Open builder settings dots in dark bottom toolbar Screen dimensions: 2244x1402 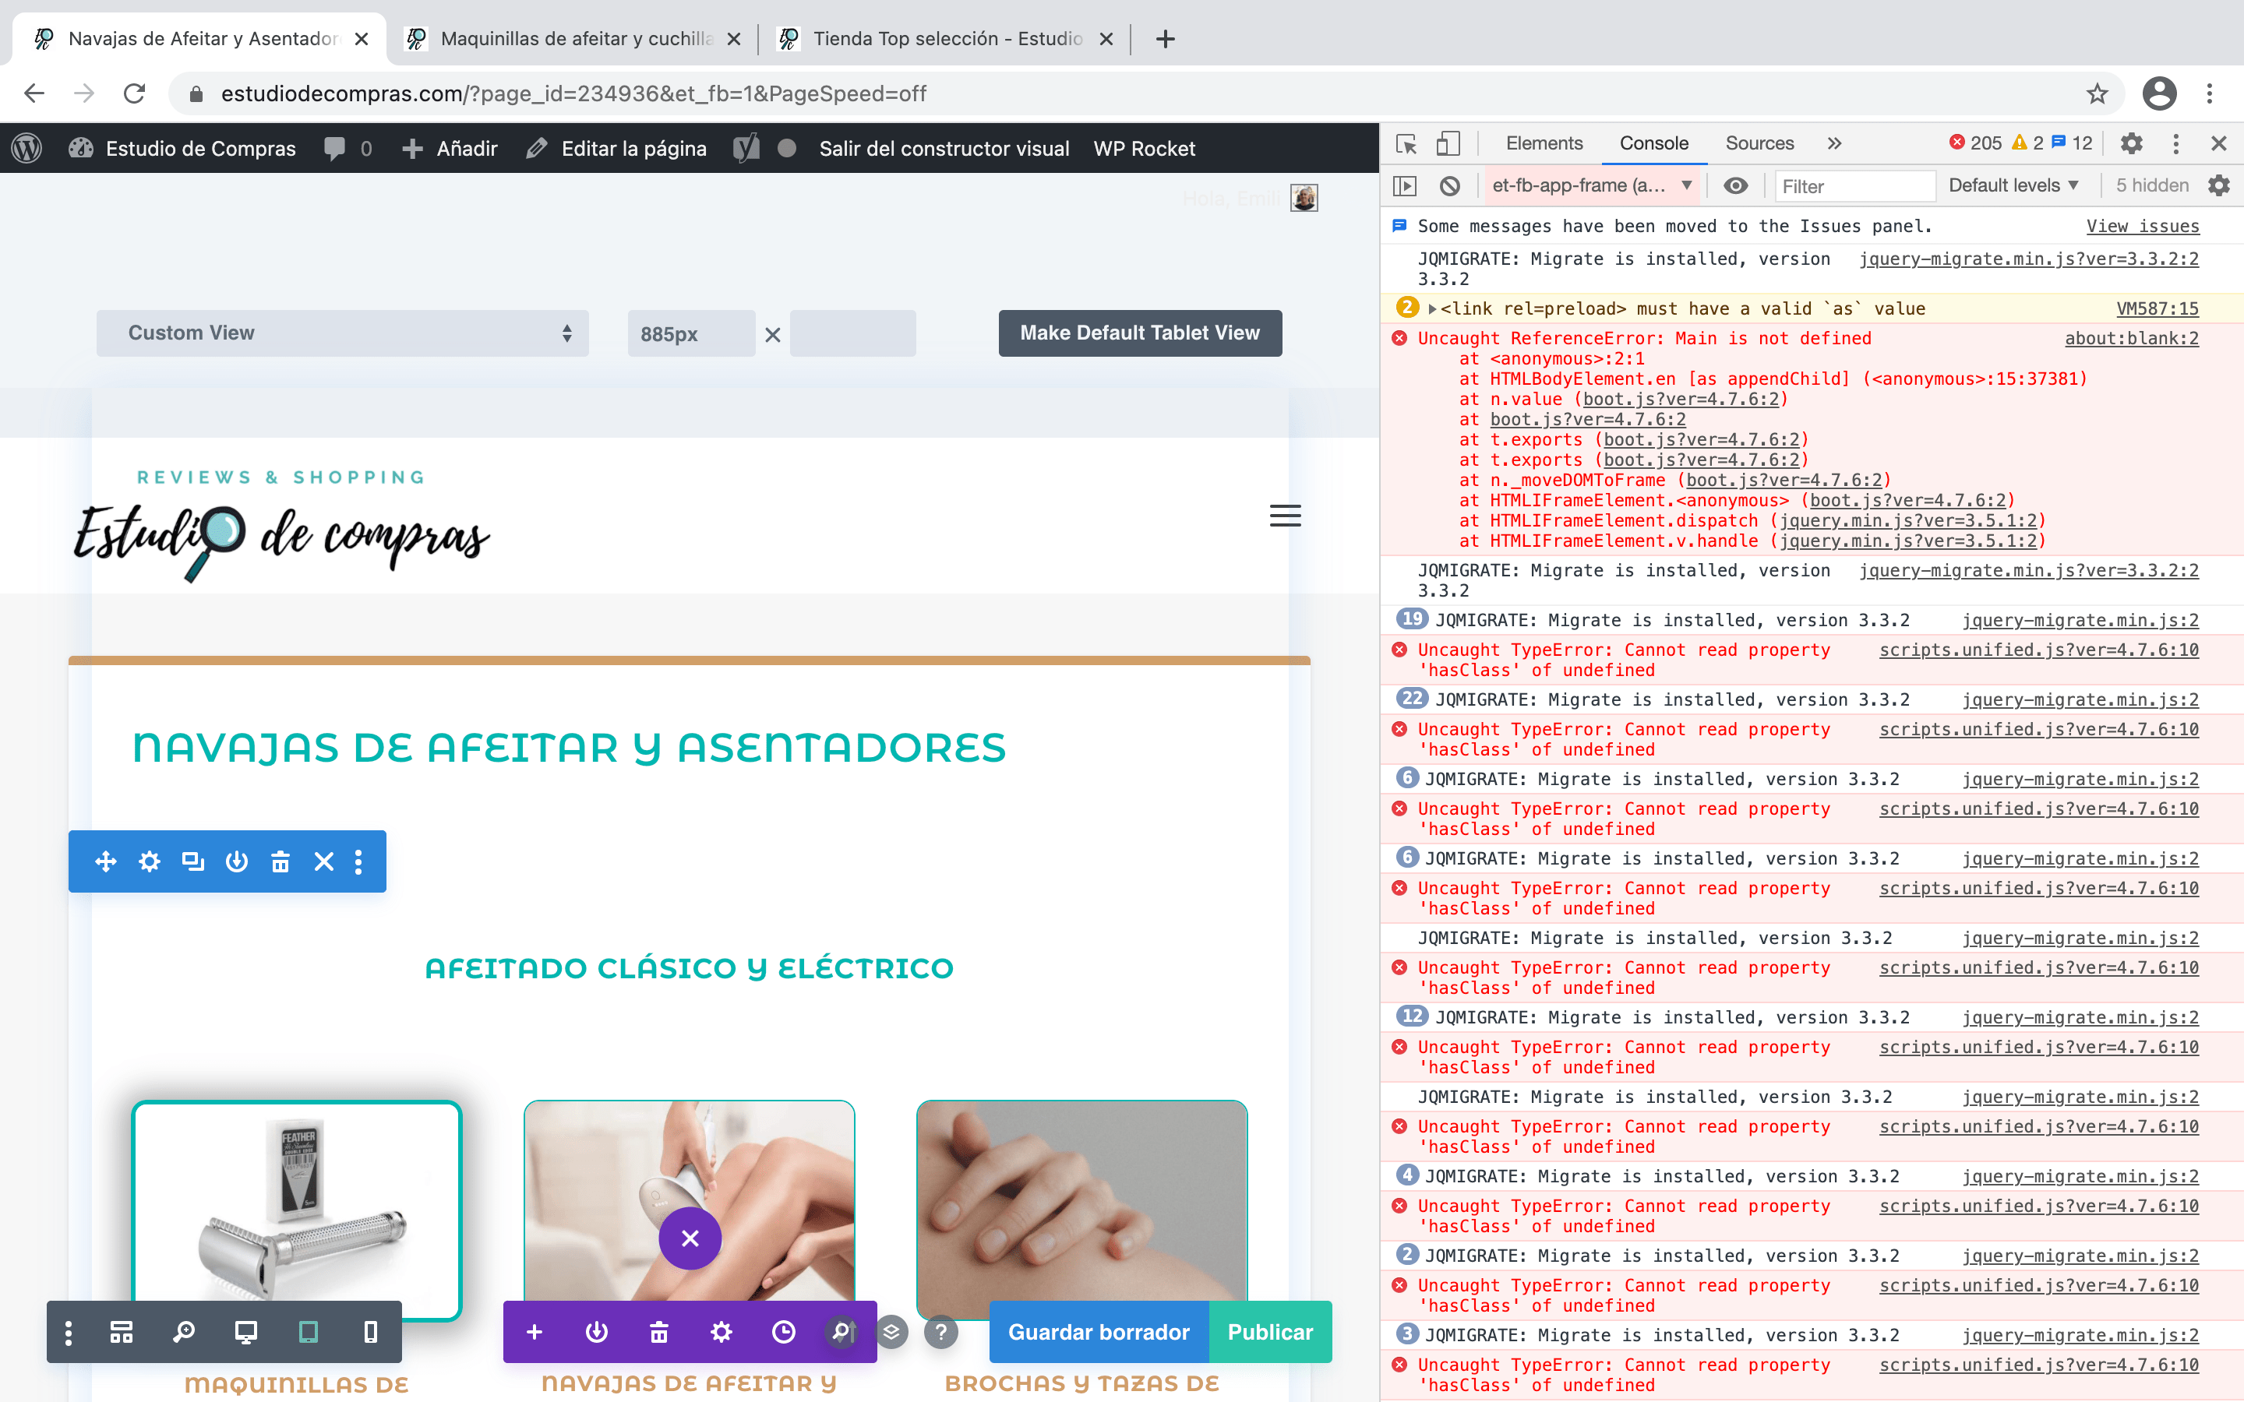(68, 1333)
